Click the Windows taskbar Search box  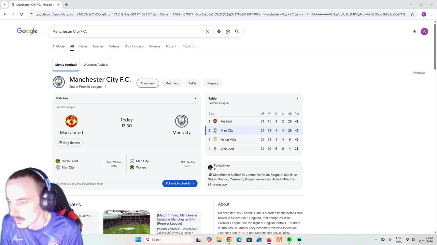point(169,240)
